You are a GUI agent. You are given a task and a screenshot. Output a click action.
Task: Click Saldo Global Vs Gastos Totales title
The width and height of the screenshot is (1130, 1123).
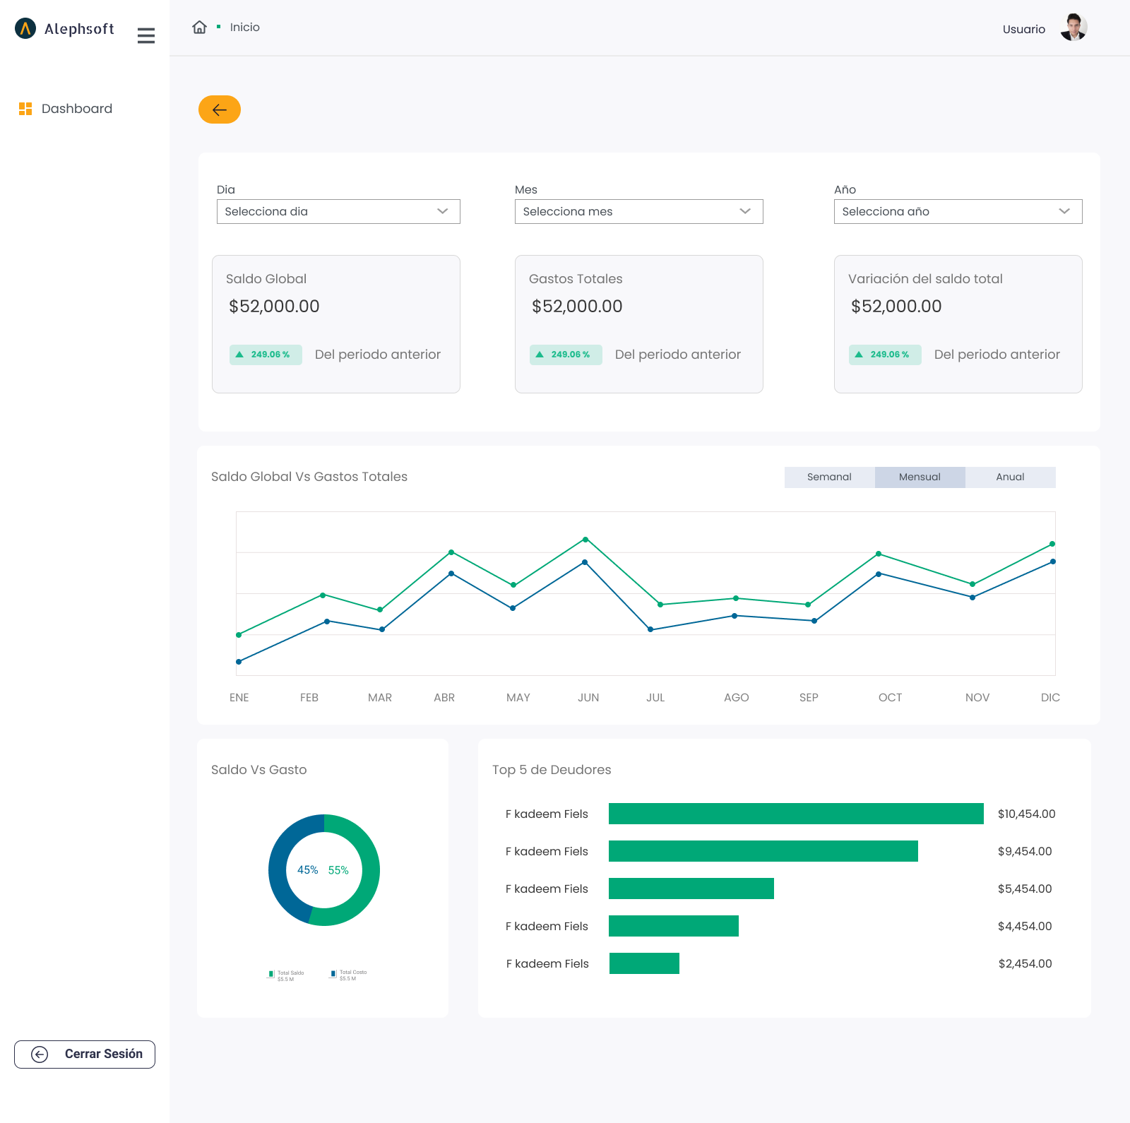pos(309,477)
